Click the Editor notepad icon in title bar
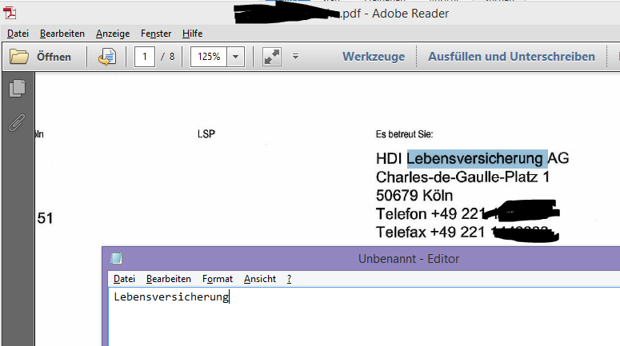Screen dimensions: 620x346 click(116, 258)
